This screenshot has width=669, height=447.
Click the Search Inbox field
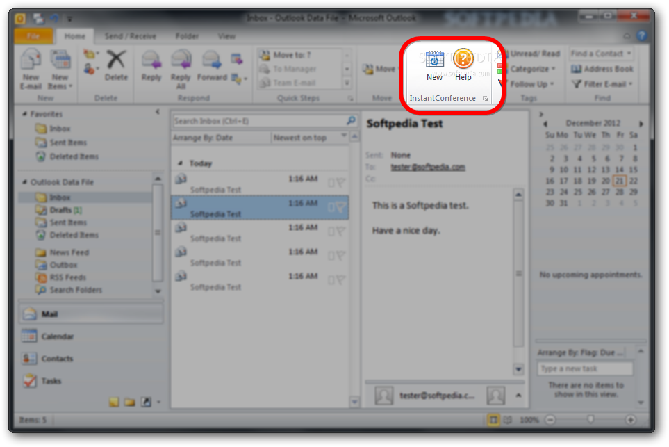tap(259, 121)
